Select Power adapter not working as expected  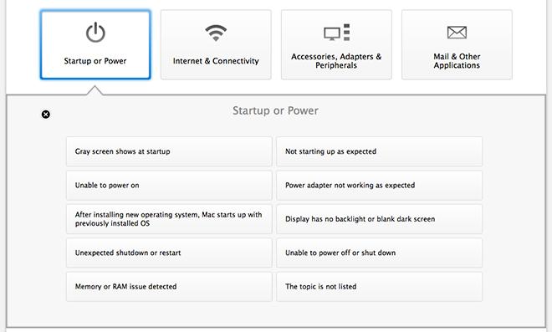point(379,185)
